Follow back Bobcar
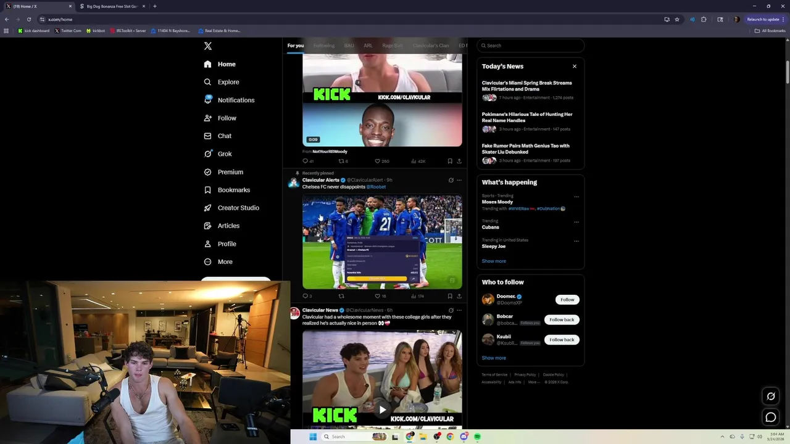Image resolution: width=790 pixels, height=444 pixels. click(x=562, y=319)
